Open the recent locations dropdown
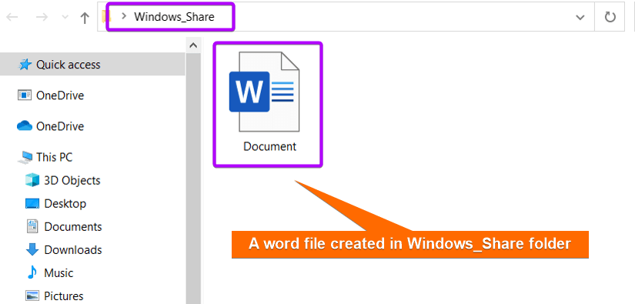This screenshot has width=635, height=304. pyautogui.click(x=65, y=18)
